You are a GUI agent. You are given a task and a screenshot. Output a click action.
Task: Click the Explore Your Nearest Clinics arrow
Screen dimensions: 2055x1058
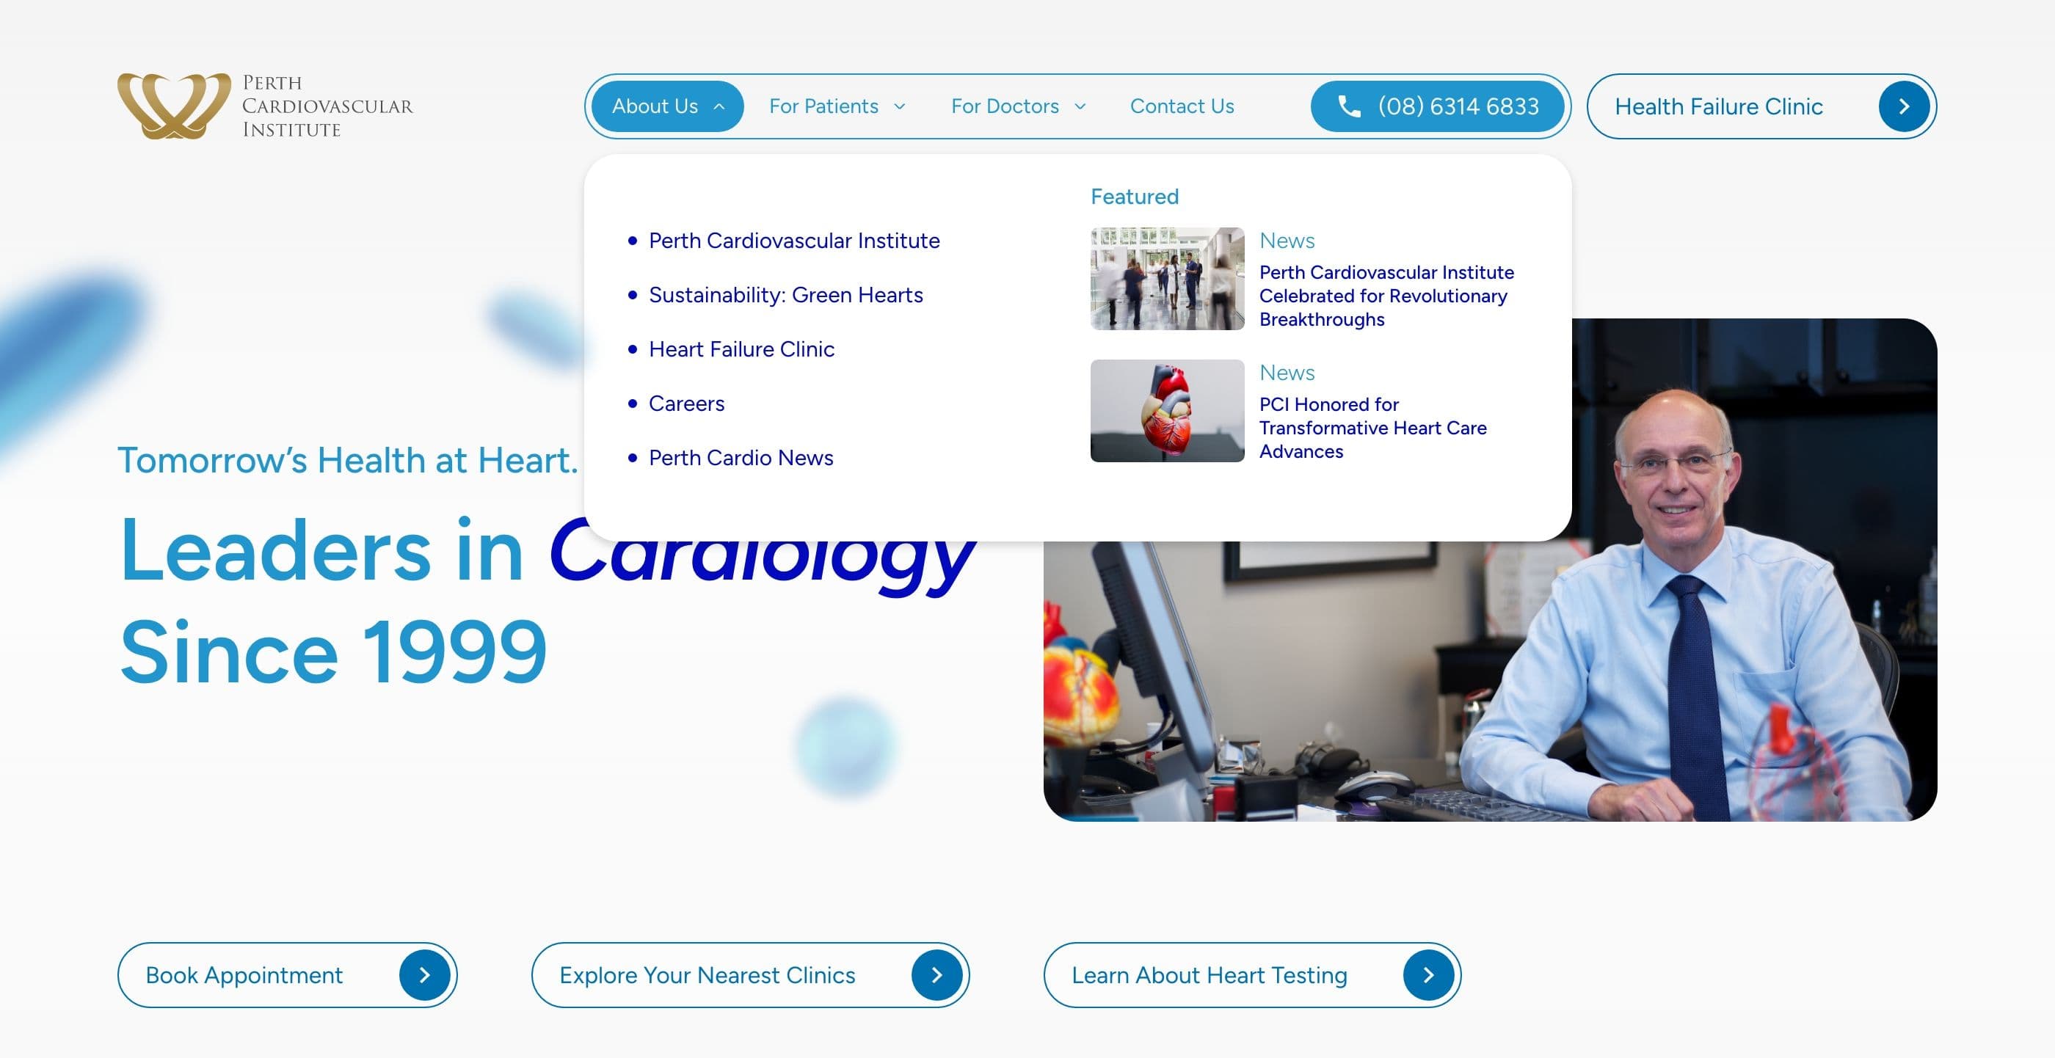(x=936, y=974)
